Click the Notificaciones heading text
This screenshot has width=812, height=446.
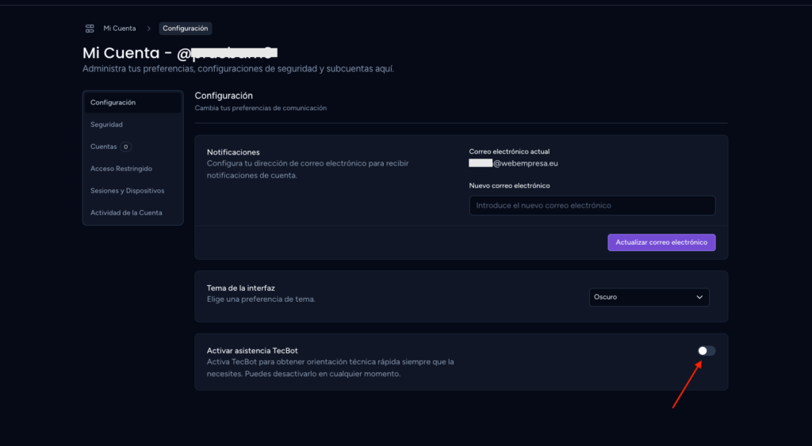(233, 152)
